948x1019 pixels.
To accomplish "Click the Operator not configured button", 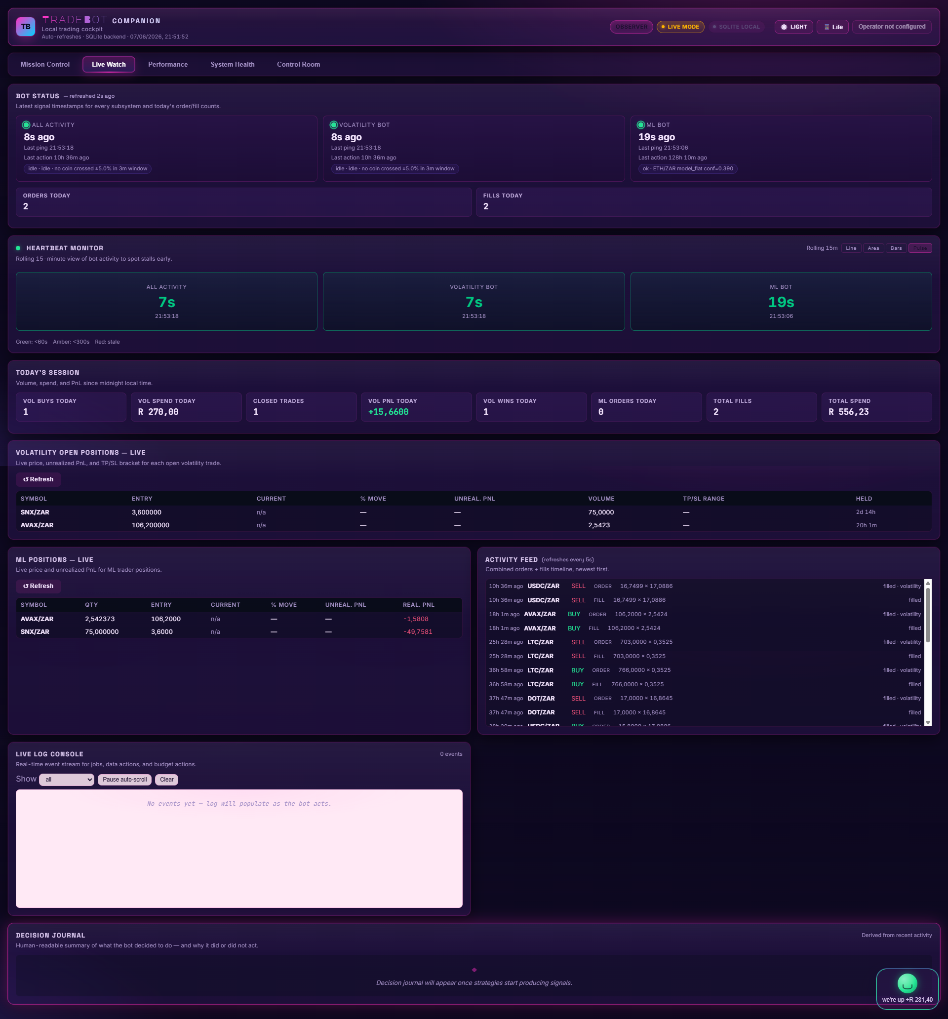I will click(x=892, y=27).
